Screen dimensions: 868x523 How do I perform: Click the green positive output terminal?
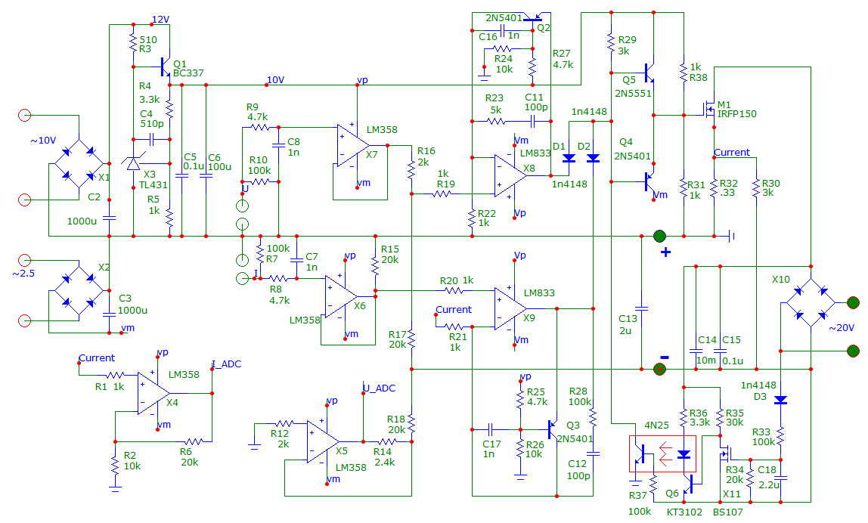pos(659,237)
